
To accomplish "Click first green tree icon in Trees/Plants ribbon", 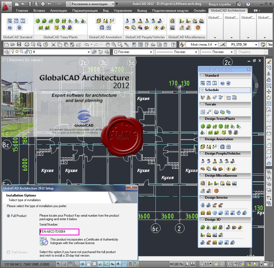I will 38,21.
